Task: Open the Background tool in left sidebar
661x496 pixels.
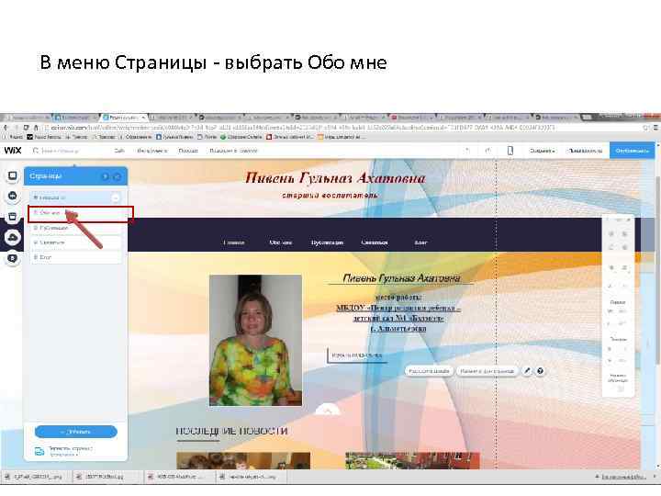Action: (12, 175)
